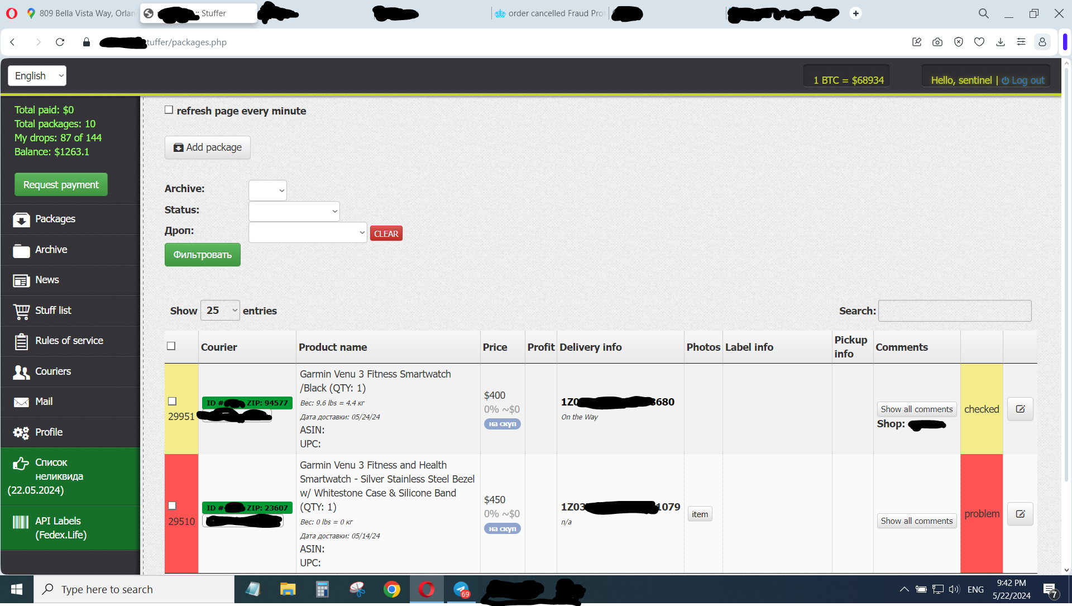Open a new browser tab with plus icon
This screenshot has width=1072, height=606.
pos(856,13)
